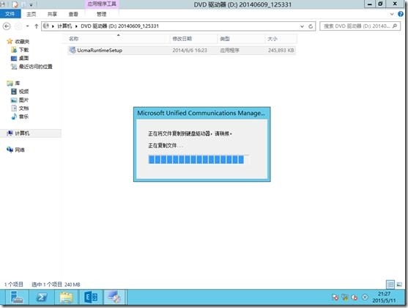
Task: Launch PowerShell from the taskbar
Action: tap(41, 297)
